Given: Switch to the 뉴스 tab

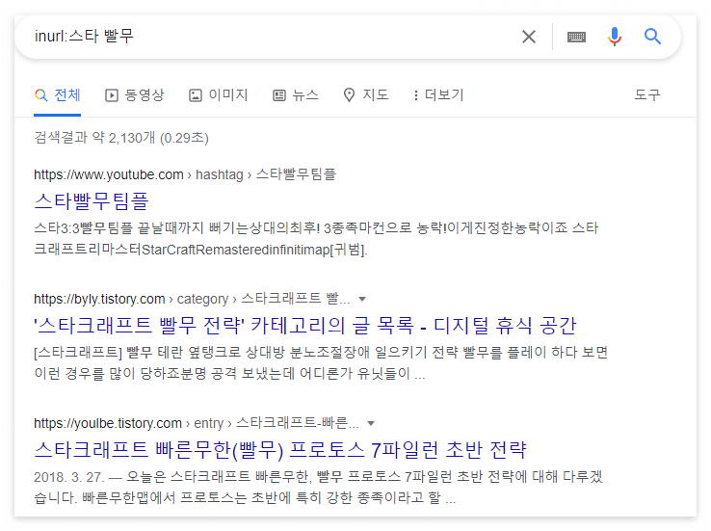Looking at the screenshot, I should click(x=295, y=95).
